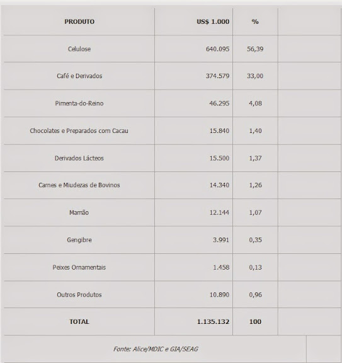Select Chocolates e Preparados com Cacau
342x363 pixels.
(x=79, y=131)
